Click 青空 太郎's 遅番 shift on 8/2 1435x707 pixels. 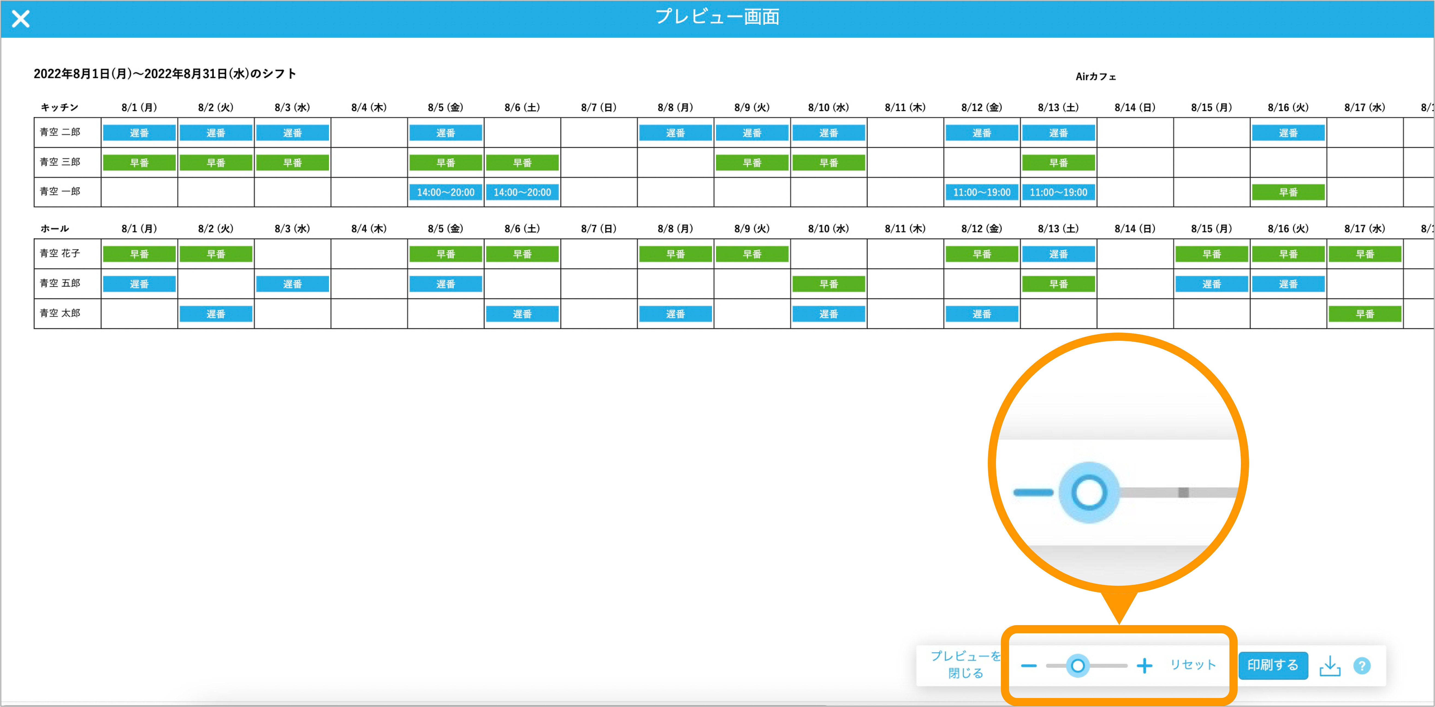coord(216,314)
